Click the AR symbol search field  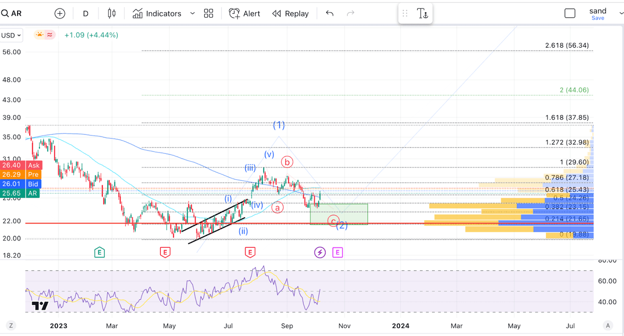[x=16, y=14]
